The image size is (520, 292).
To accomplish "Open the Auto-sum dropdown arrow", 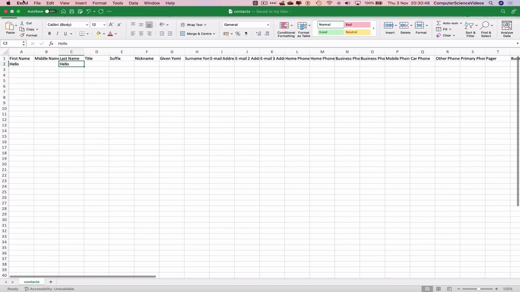I will point(461,23).
